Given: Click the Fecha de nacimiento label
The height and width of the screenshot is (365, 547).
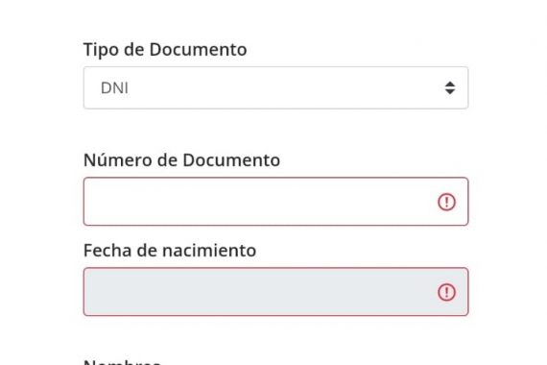Looking at the screenshot, I should tap(170, 251).
